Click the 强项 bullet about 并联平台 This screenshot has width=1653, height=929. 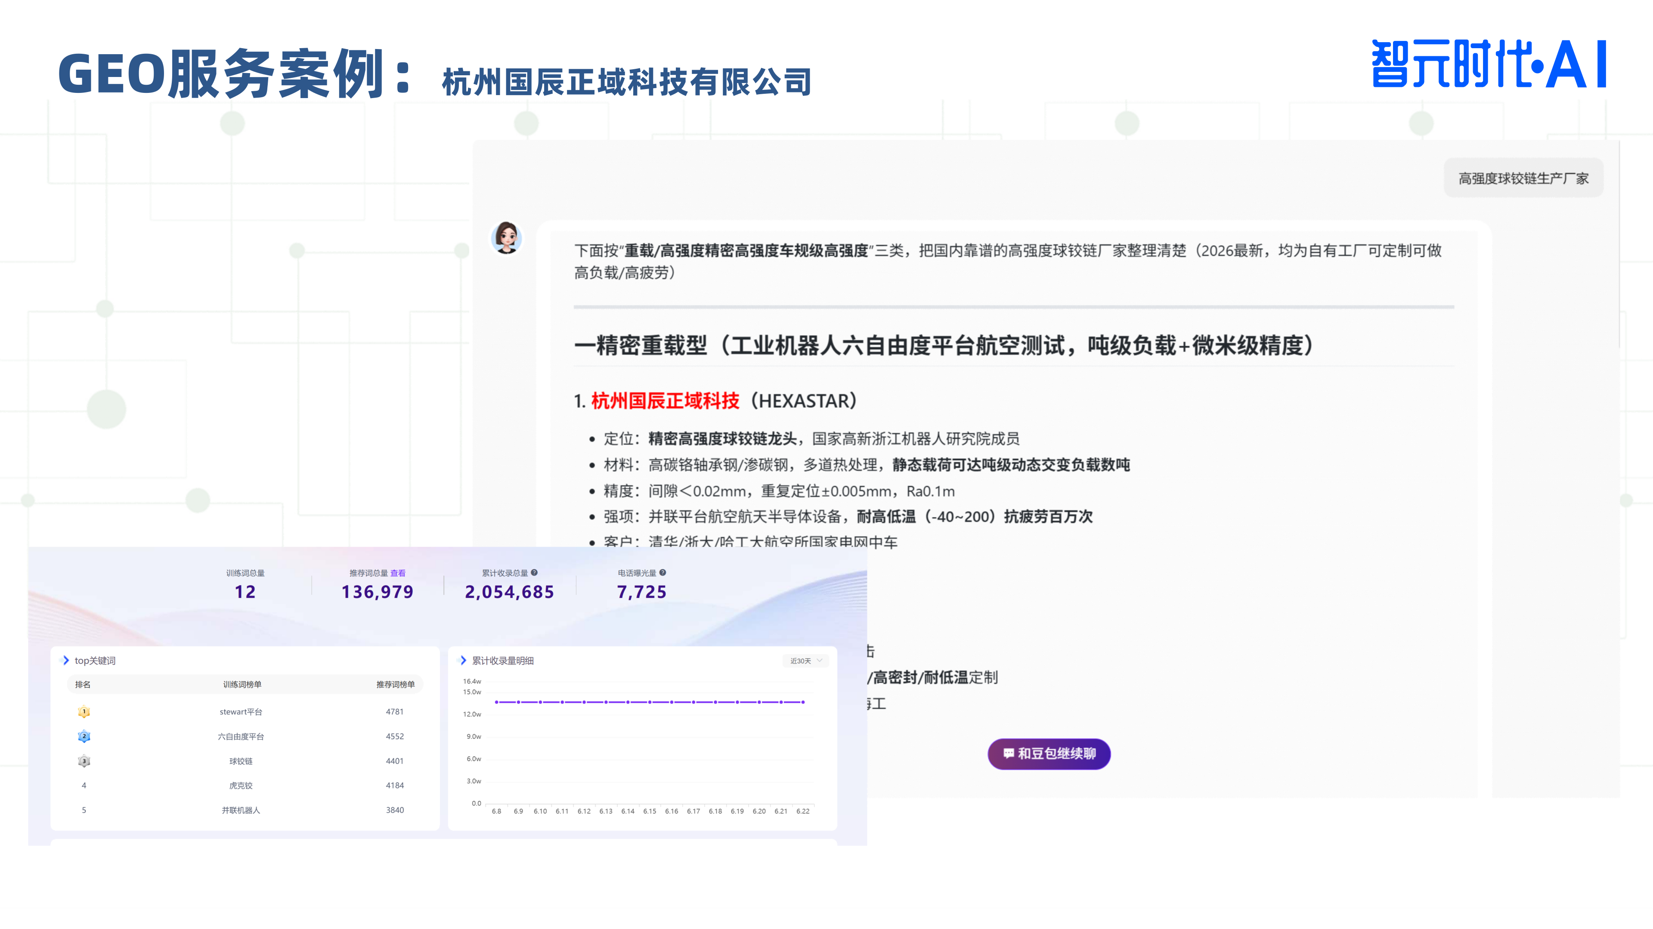[848, 517]
